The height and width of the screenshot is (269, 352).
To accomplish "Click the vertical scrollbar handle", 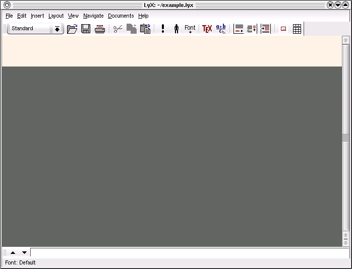I will [345, 138].
